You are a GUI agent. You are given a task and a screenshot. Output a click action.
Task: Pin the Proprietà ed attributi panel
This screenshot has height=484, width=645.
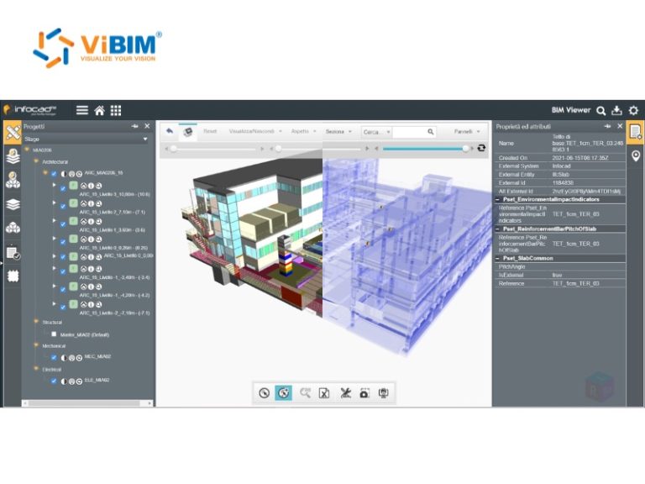(x=607, y=126)
